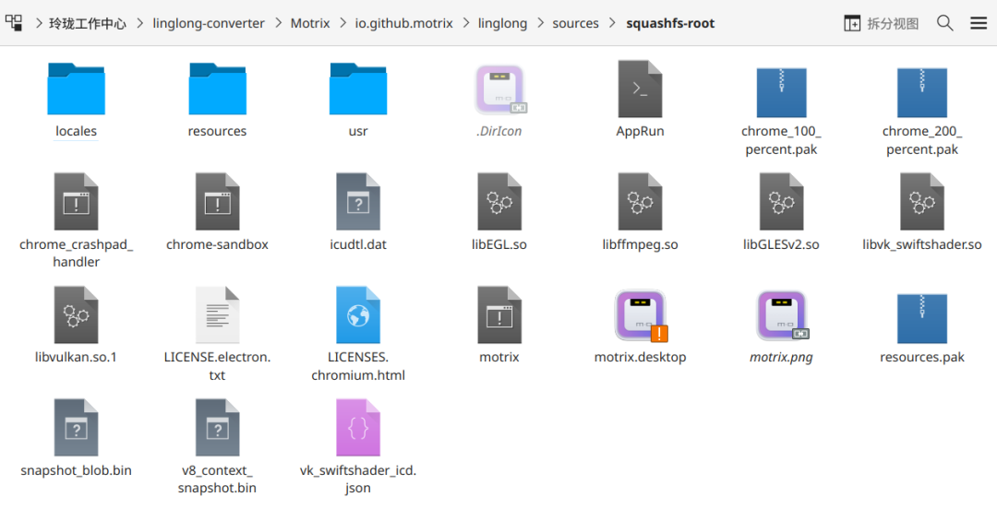Click current squashfs-root breadcrumb
The width and height of the screenshot is (997, 509).
pos(670,23)
